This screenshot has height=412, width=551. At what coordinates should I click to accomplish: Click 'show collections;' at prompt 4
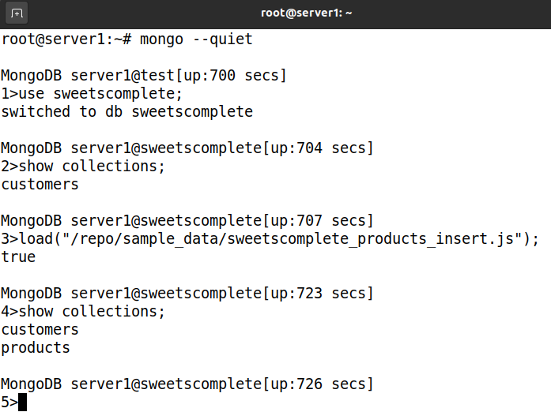(92, 312)
